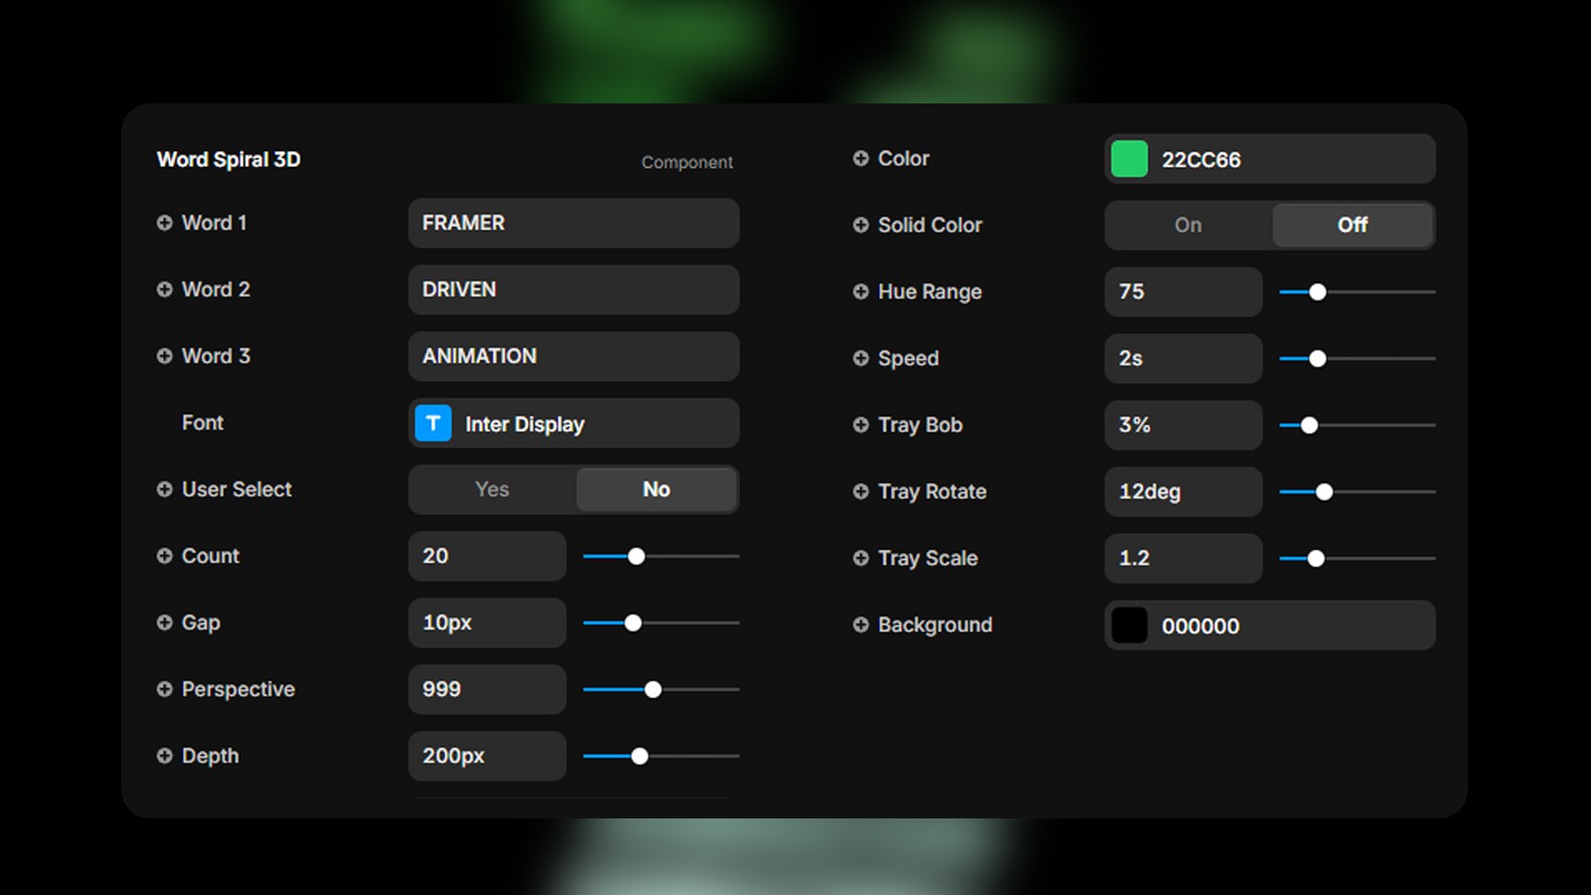Click the Component label in the header
The image size is (1591, 895).
tap(686, 162)
